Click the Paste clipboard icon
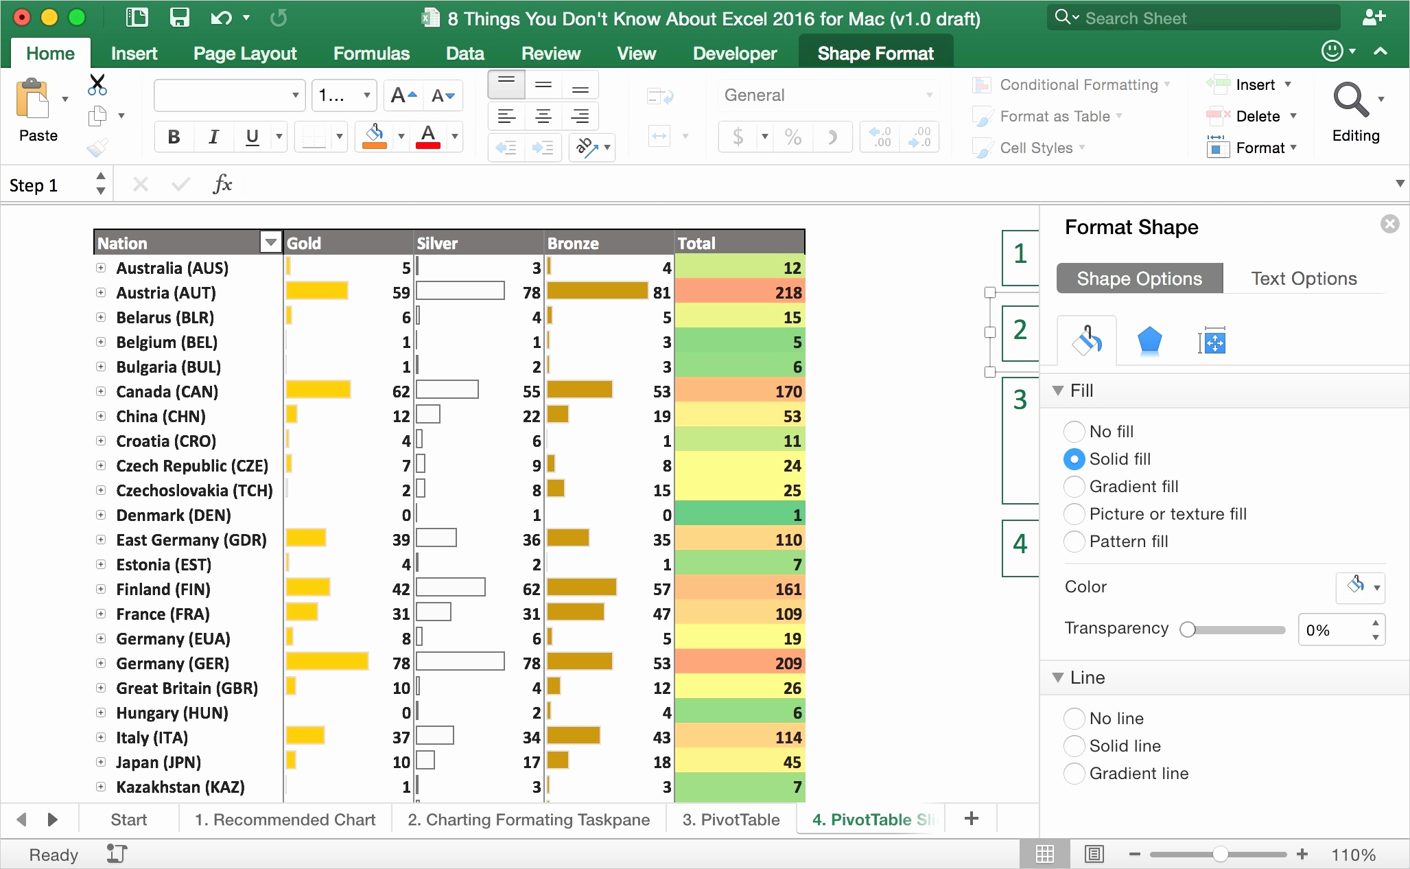Image resolution: width=1410 pixels, height=869 pixels. coord(32,98)
